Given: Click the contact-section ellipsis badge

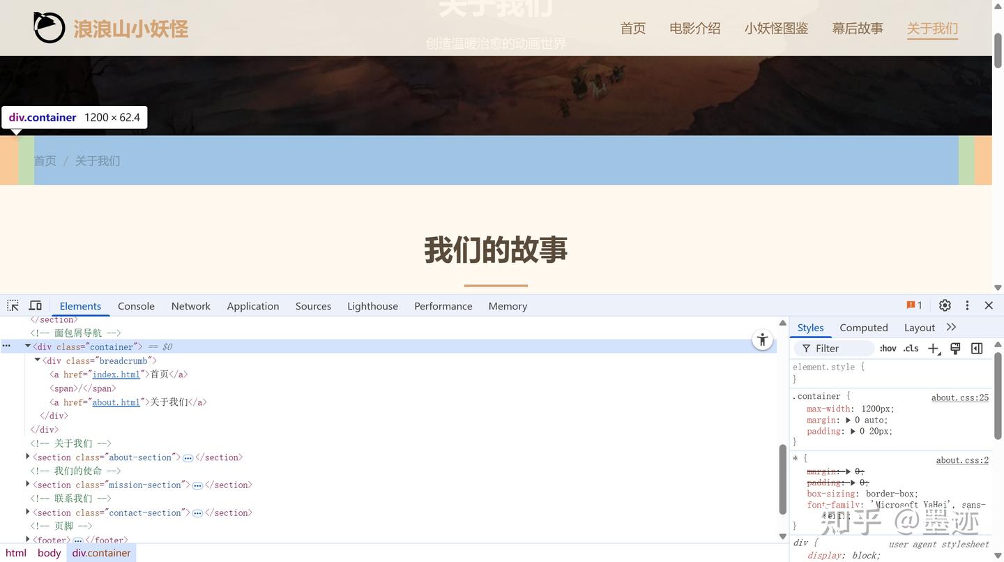Looking at the screenshot, I should tap(197, 513).
